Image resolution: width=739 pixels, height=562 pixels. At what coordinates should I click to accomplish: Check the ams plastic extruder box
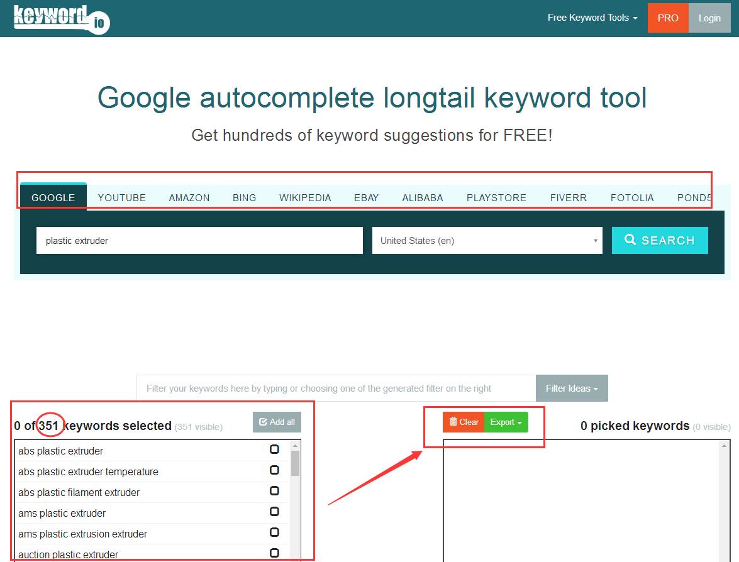274,512
